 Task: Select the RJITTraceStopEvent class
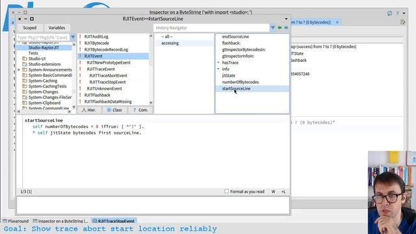click(107, 82)
